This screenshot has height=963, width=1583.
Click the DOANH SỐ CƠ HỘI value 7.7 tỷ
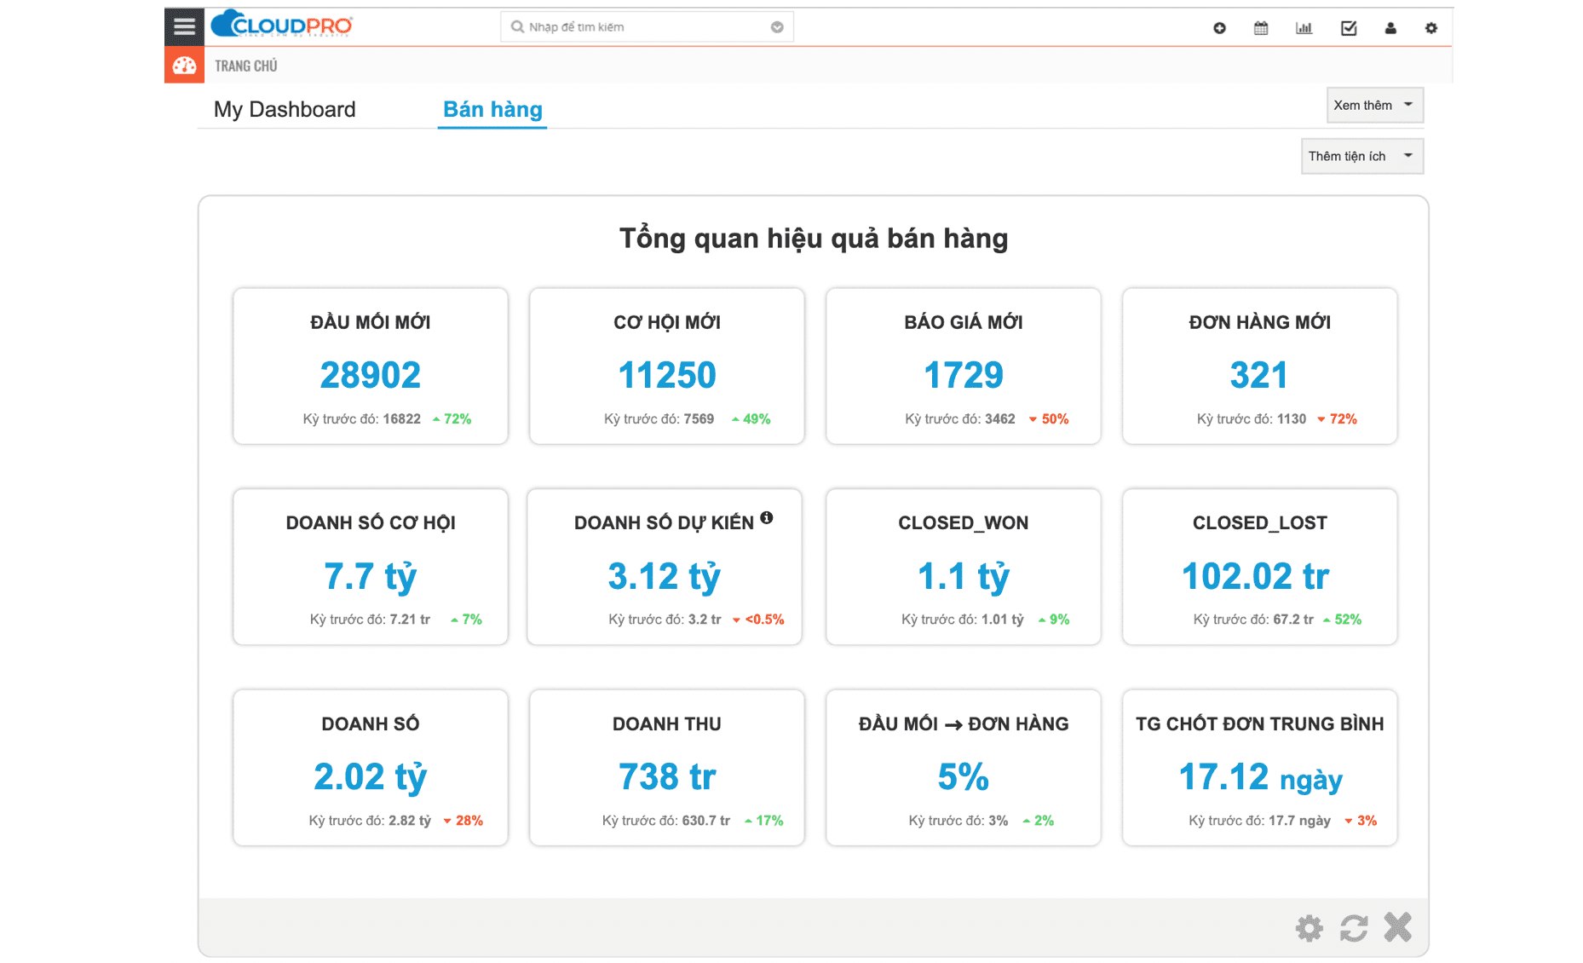[371, 577]
